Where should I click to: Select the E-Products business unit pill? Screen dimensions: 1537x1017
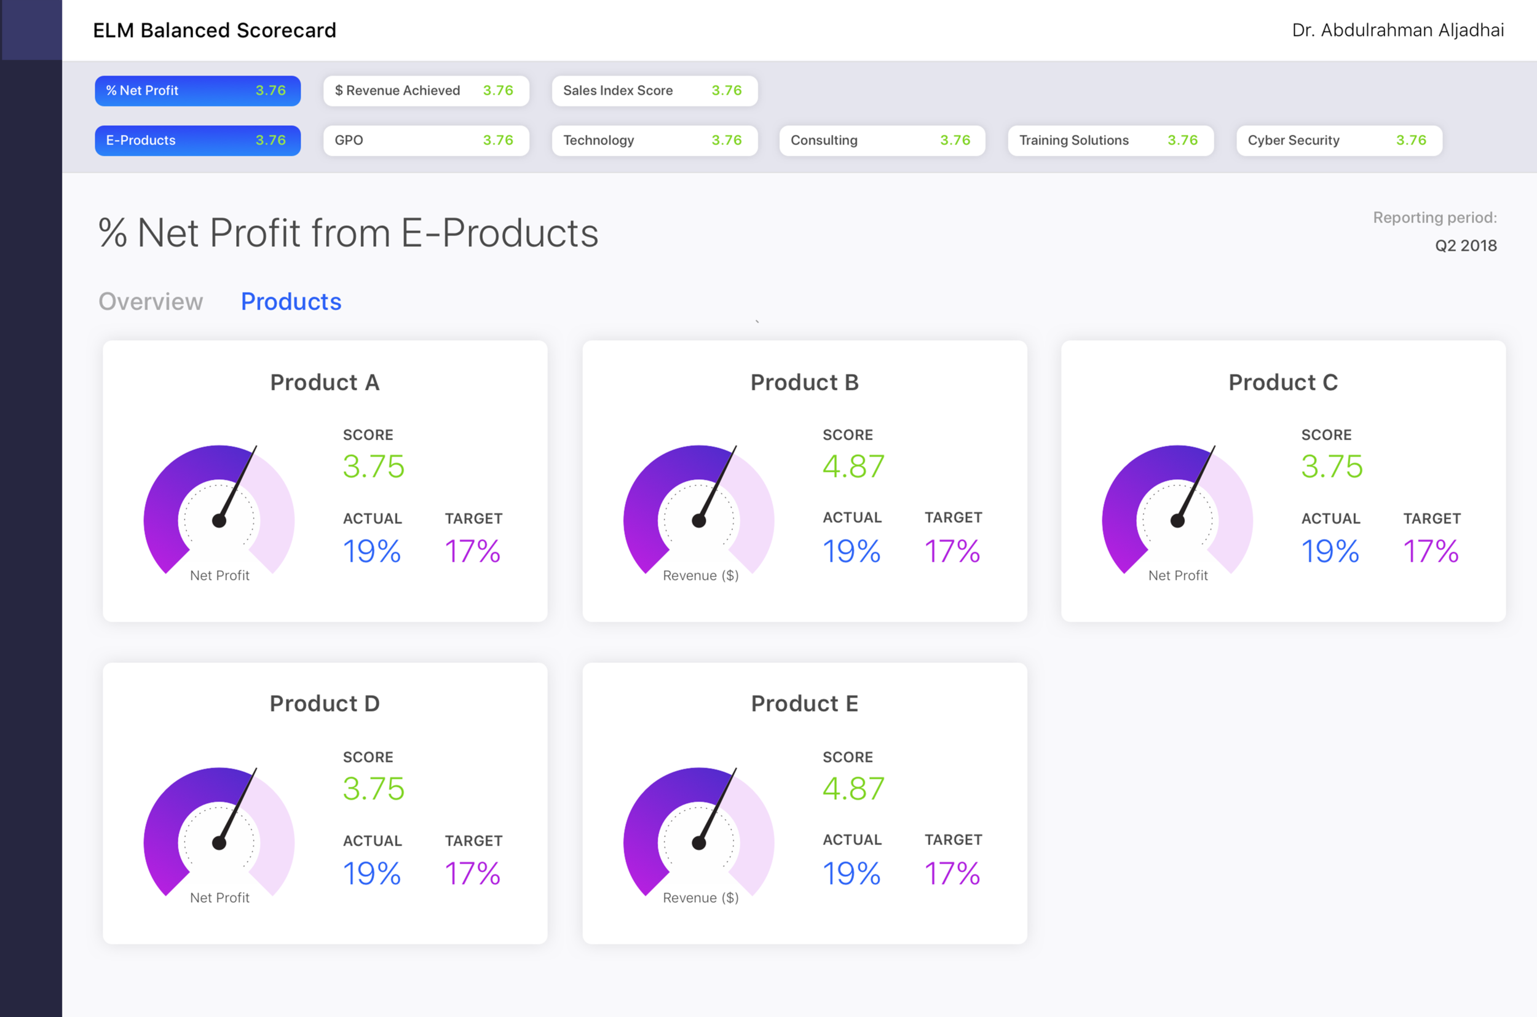197,140
